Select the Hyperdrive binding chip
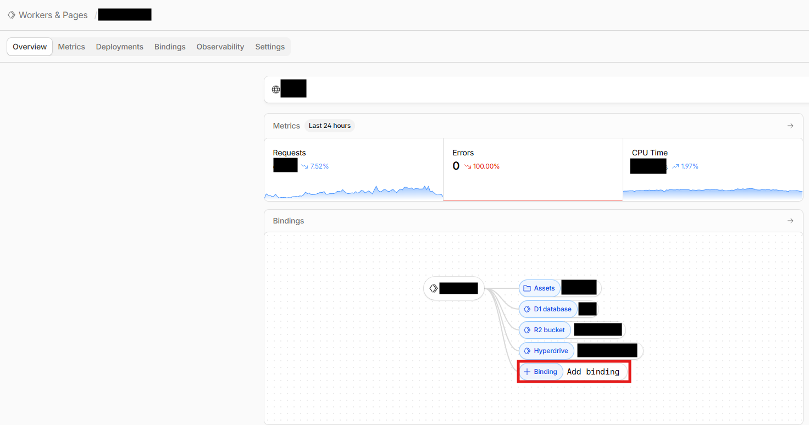The image size is (809, 425). tap(546, 351)
